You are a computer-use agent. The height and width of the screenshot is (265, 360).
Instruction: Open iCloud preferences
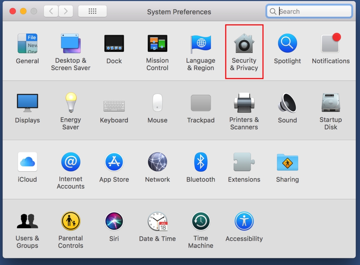point(27,162)
